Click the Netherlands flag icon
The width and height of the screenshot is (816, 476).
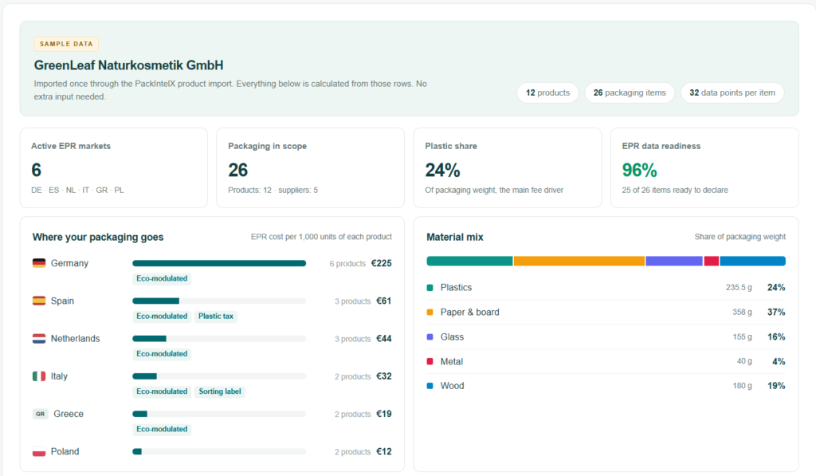tap(39, 339)
